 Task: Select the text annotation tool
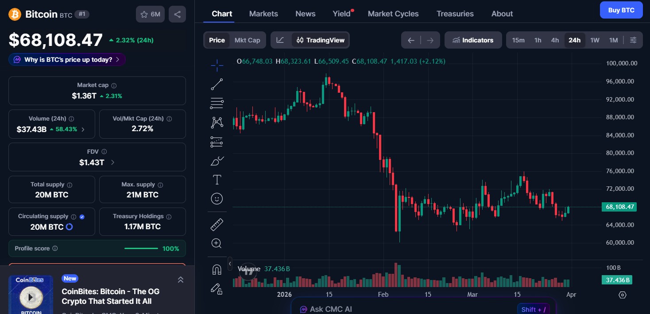(x=217, y=180)
